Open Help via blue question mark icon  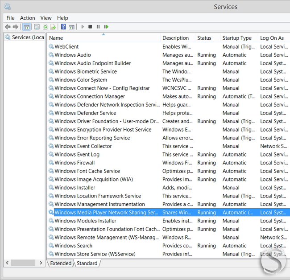click(x=63, y=27)
